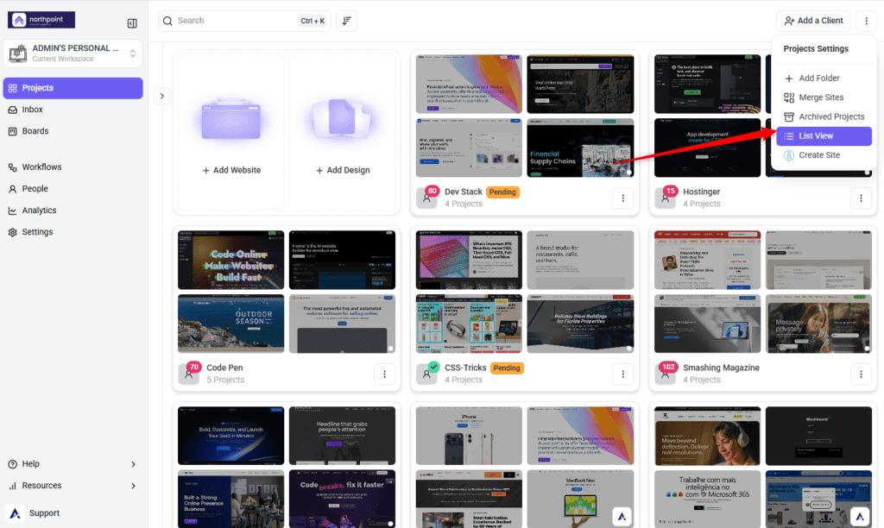Open Financial Supply Chains thumbnail
The width and height of the screenshot is (884, 528).
point(580,148)
